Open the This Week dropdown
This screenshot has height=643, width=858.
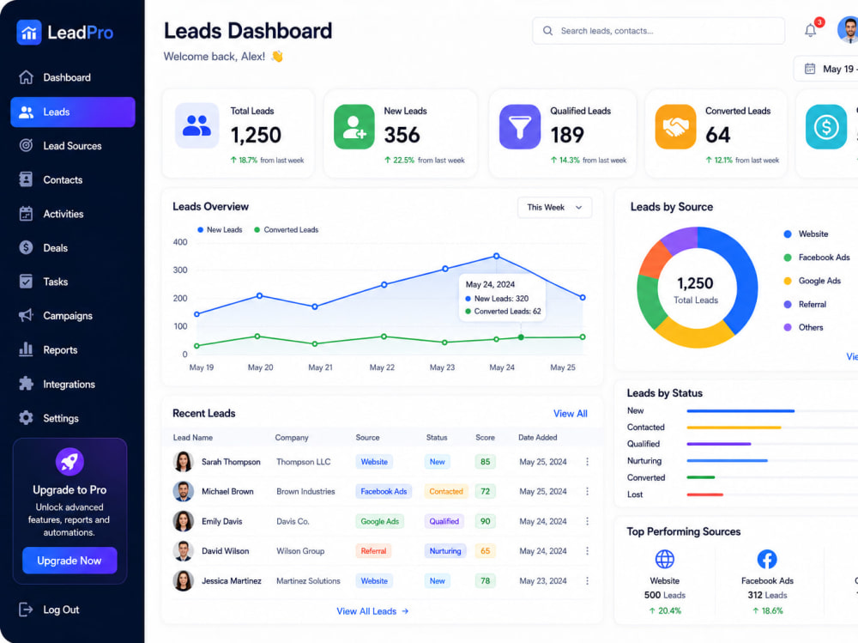pos(554,207)
